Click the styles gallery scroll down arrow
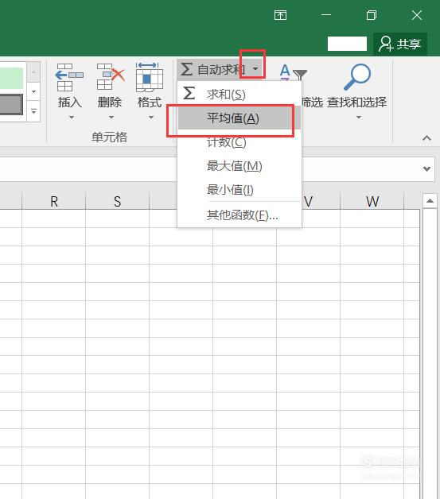 [33, 92]
